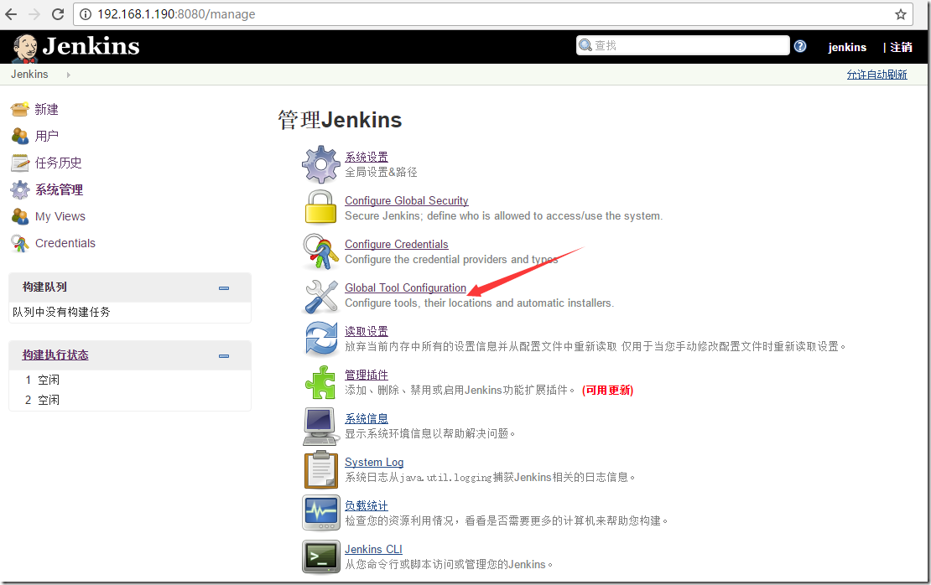Open Credentials in the side menu

coord(65,243)
